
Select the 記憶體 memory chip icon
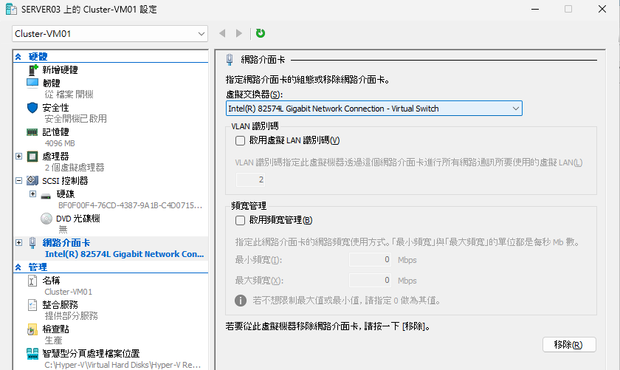coord(32,132)
